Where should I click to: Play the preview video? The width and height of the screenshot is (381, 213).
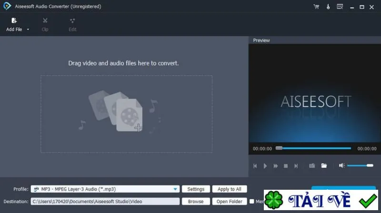[x=265, y=166]
